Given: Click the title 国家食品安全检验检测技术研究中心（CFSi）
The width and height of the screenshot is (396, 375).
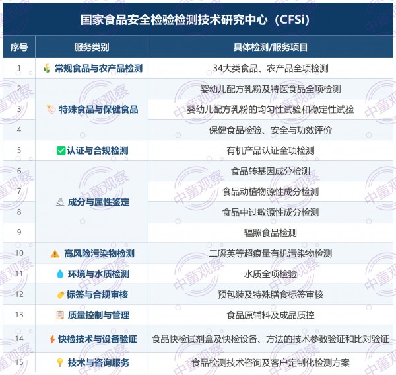Looking at the screenshot, I should tap(195, 20).
